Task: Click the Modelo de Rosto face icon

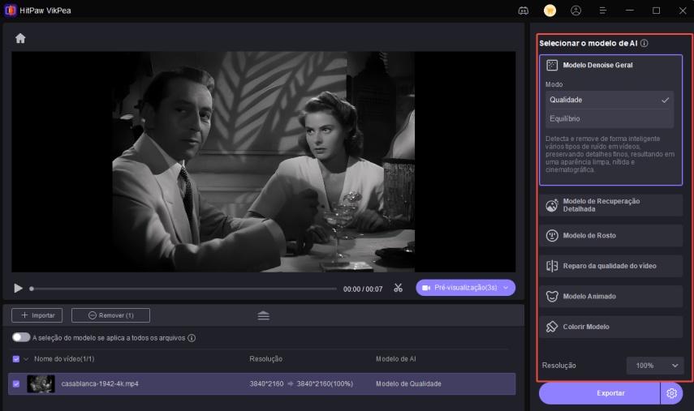Action: [x=552, y=236]
